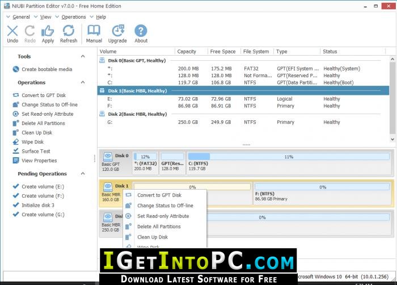This screenshot has width=397, height=285.
Task: Select Disk 1(Basic MBR, Healthy) row
Action: tap(243, 90)
